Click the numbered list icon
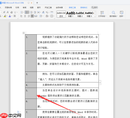This screenshot has width=130, height=118. [26, 12]
